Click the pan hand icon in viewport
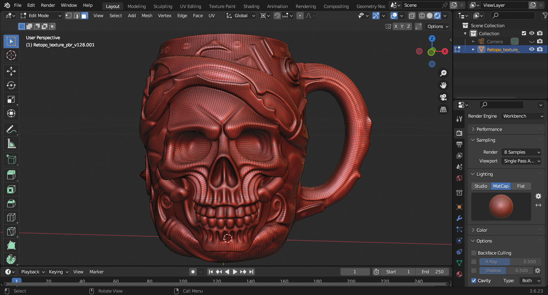Image resolution: width=548 pixels, height=295 pixels. (443, 85)
